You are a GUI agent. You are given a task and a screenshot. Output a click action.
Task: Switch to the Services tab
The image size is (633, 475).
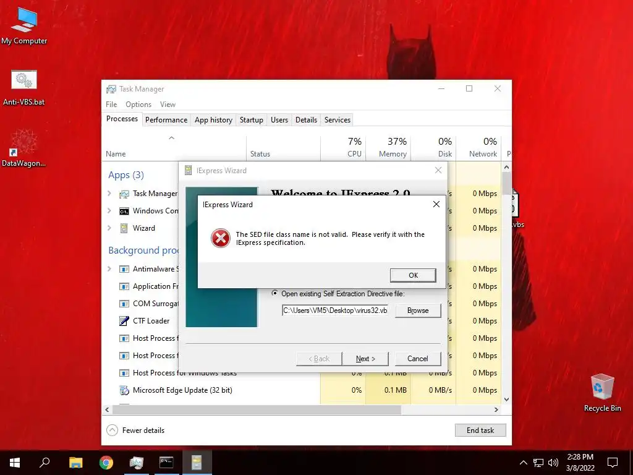point(338,119)
